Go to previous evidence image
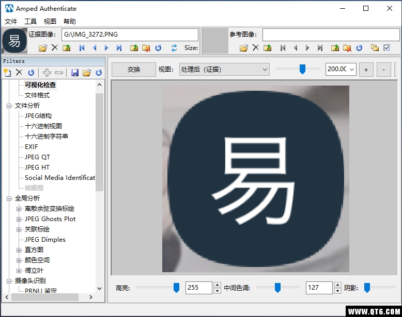 pyautogui.click(x=95, y=48)
